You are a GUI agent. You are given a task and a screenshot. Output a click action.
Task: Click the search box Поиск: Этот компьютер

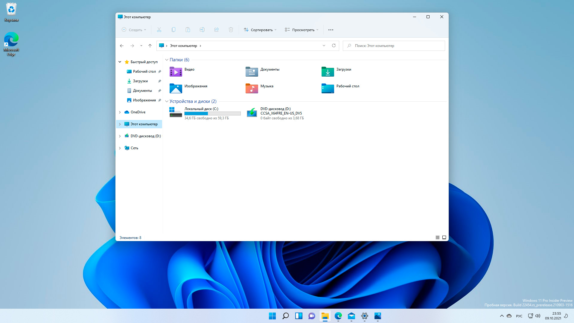pos(394,46)
